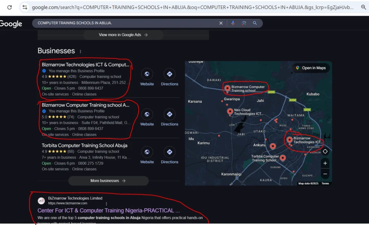
Task: Click Open in Maps button
Action: (x=311, y=68)
